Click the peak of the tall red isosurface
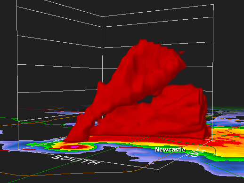The image size is (244, 183). 142,41
